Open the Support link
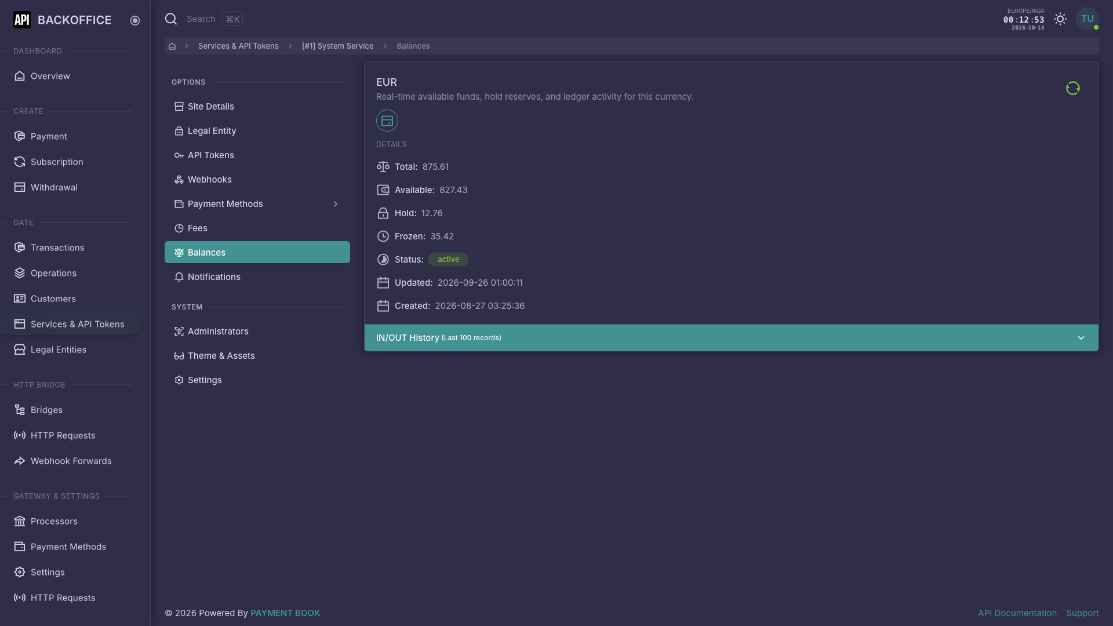The width and height of the screenshot is (1113, 626). [x=1082, y=613]
